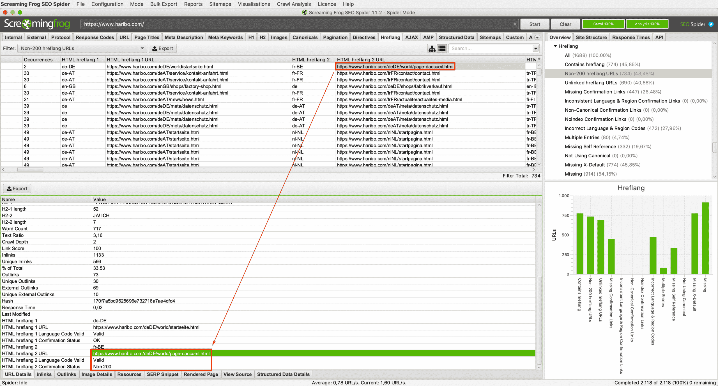
Task: Open the API tab
Action: (x=659, y=37)
